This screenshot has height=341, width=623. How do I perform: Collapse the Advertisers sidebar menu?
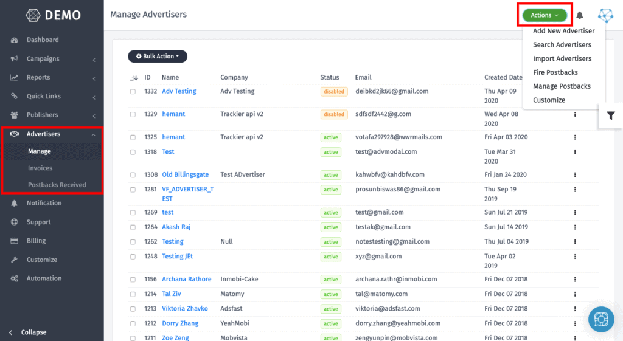click(93, 135)
